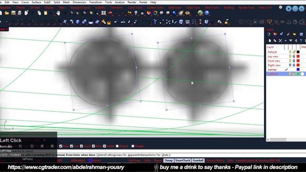Select the curves layer row

click(286, 69)
